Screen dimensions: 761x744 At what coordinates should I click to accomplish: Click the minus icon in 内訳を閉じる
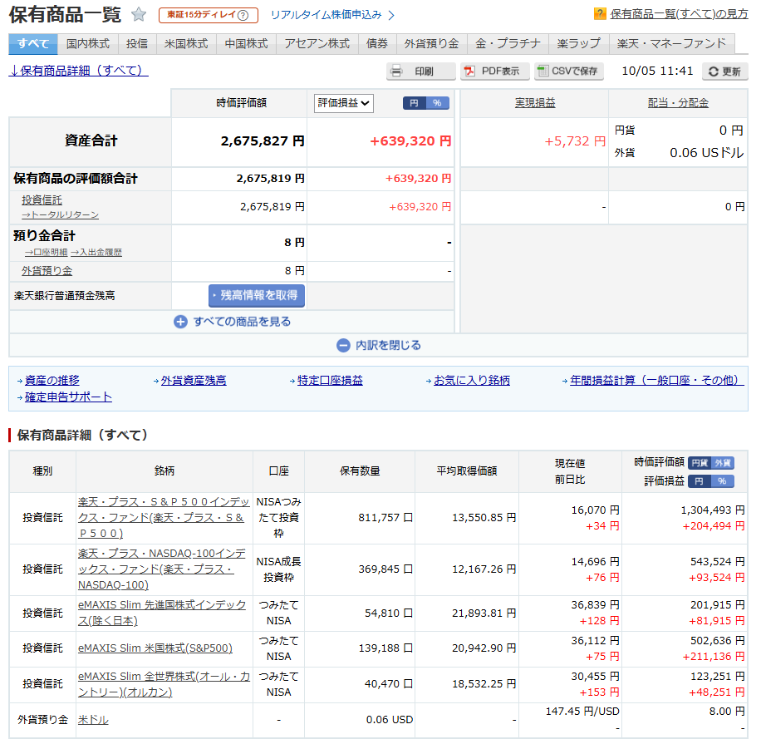(343, 345)
